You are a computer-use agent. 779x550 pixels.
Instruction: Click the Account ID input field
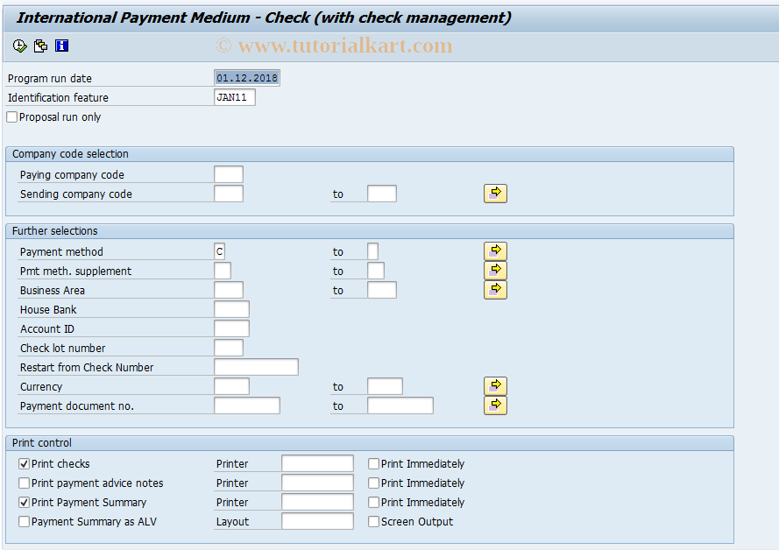click(231, 328)
